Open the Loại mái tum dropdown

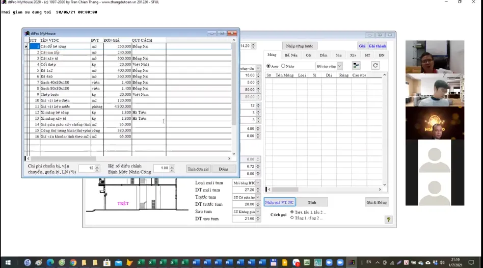258,183
